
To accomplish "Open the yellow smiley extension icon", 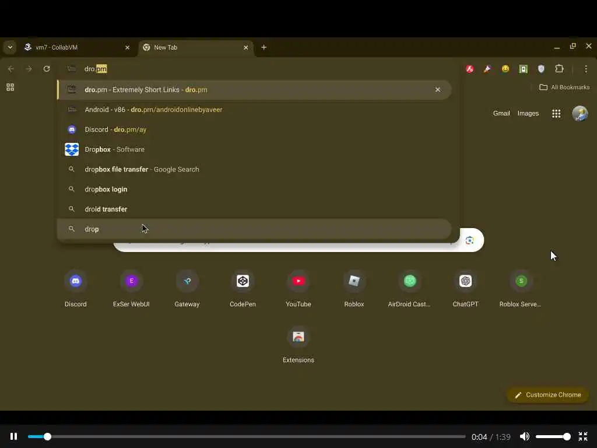I will [505, 69].
